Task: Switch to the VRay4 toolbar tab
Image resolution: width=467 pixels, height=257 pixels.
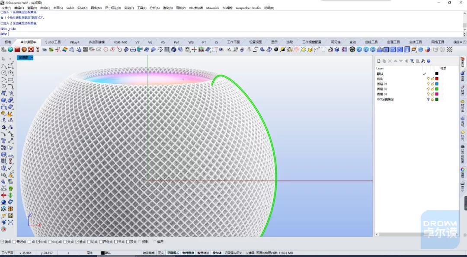Action: click(x=74, y=42)
